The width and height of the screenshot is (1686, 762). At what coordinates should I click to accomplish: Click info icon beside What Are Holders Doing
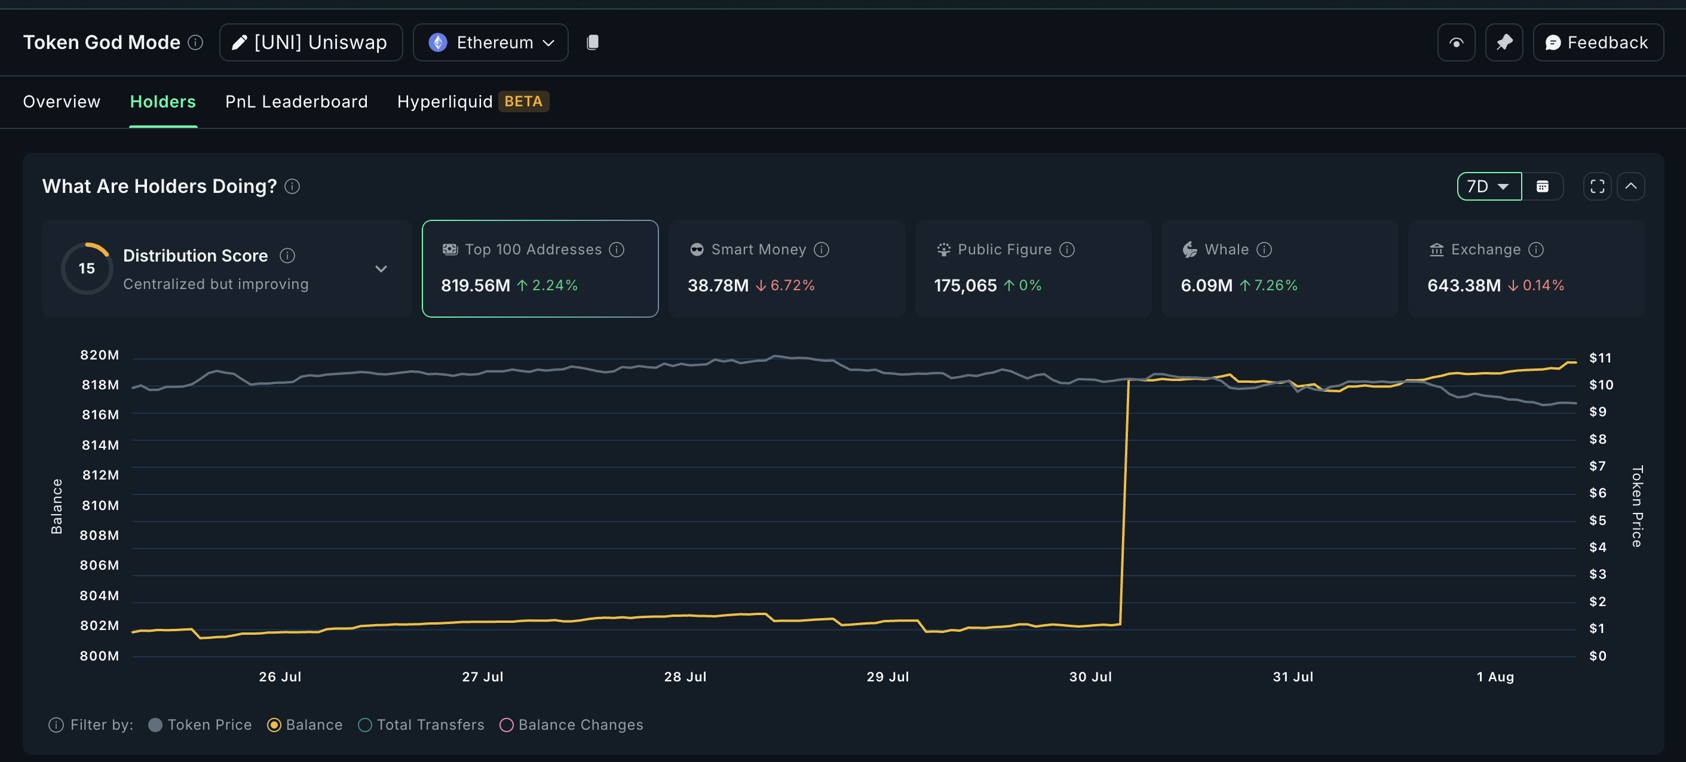(293, 186)
